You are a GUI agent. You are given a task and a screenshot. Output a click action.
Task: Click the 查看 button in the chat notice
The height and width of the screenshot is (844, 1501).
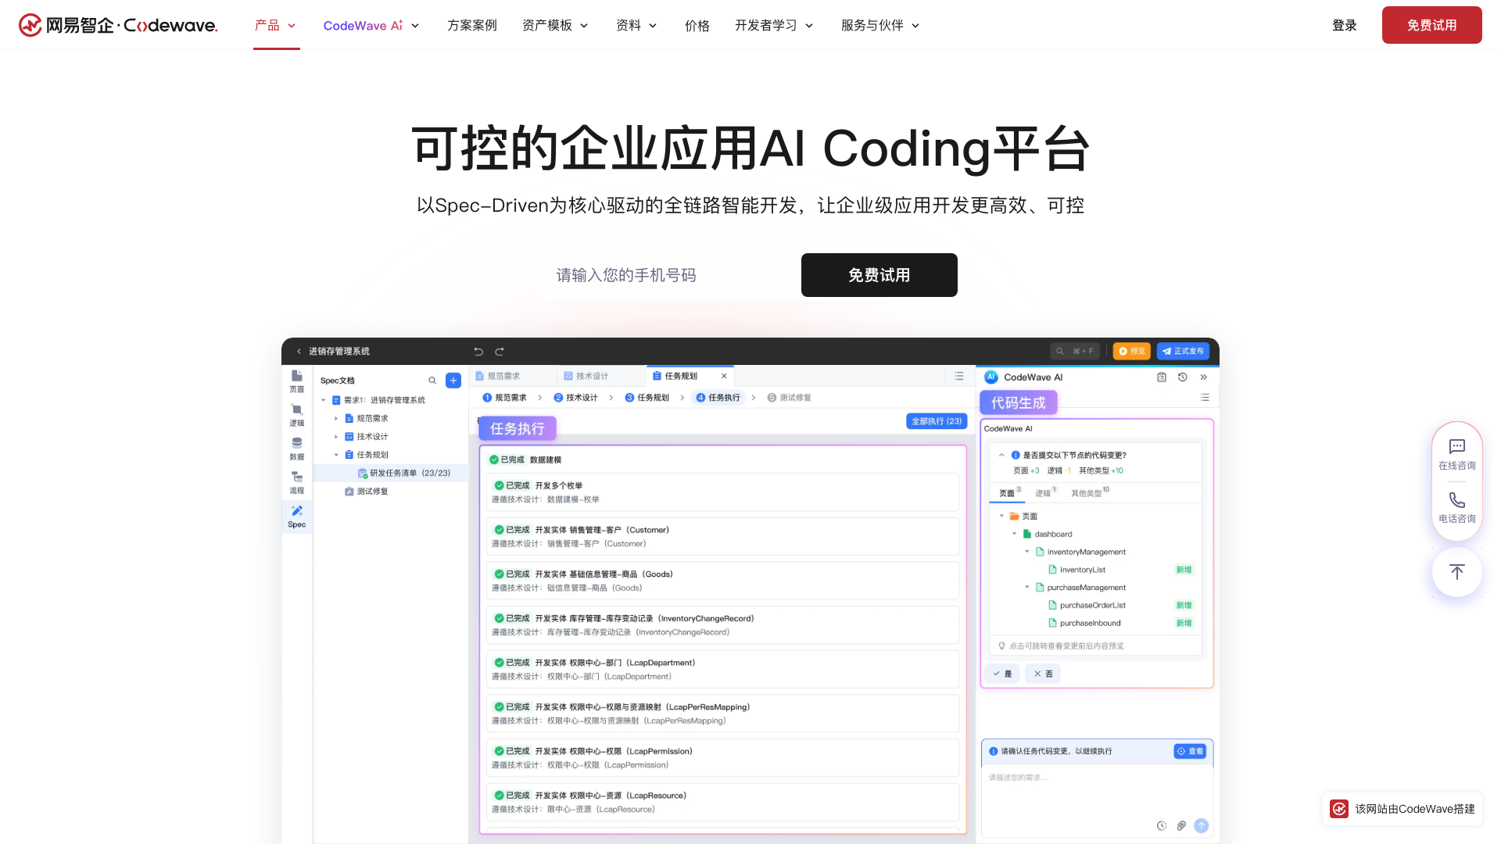tap(1191, 751)
